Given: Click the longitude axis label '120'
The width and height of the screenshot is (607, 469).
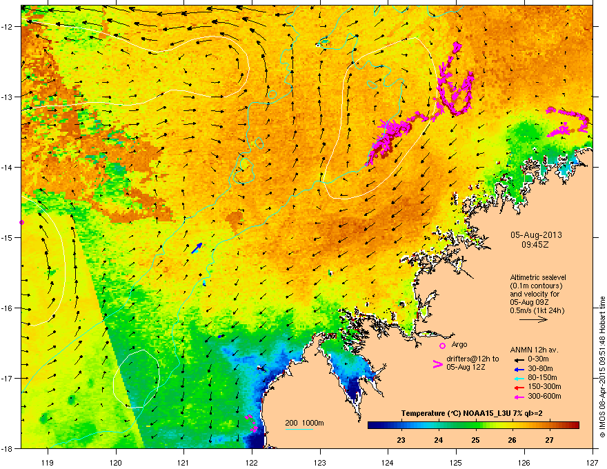Looking at the screenshot, I should click(x=116, y=462).
